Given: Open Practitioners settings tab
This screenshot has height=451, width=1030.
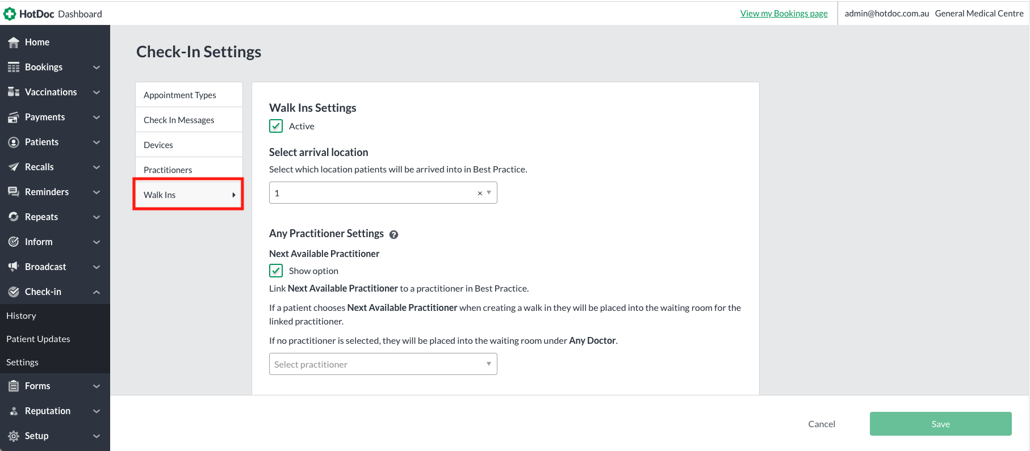Looking at the screenshot, I should 189,168.
